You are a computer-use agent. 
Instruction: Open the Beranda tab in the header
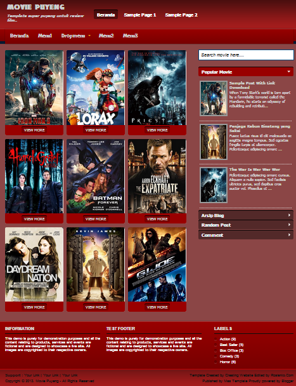[x=106, y=15]
